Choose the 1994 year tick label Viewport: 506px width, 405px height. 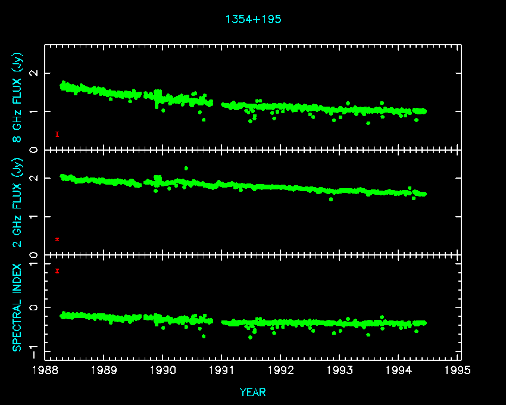[399, 371]
